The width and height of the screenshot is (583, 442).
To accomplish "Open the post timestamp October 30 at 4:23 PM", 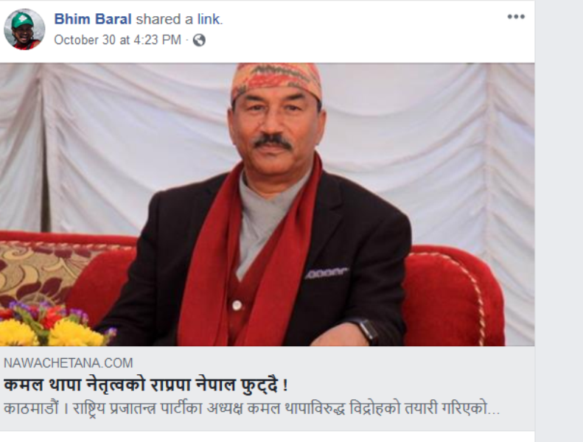I will pyautogui.click(x=117, y=40).
